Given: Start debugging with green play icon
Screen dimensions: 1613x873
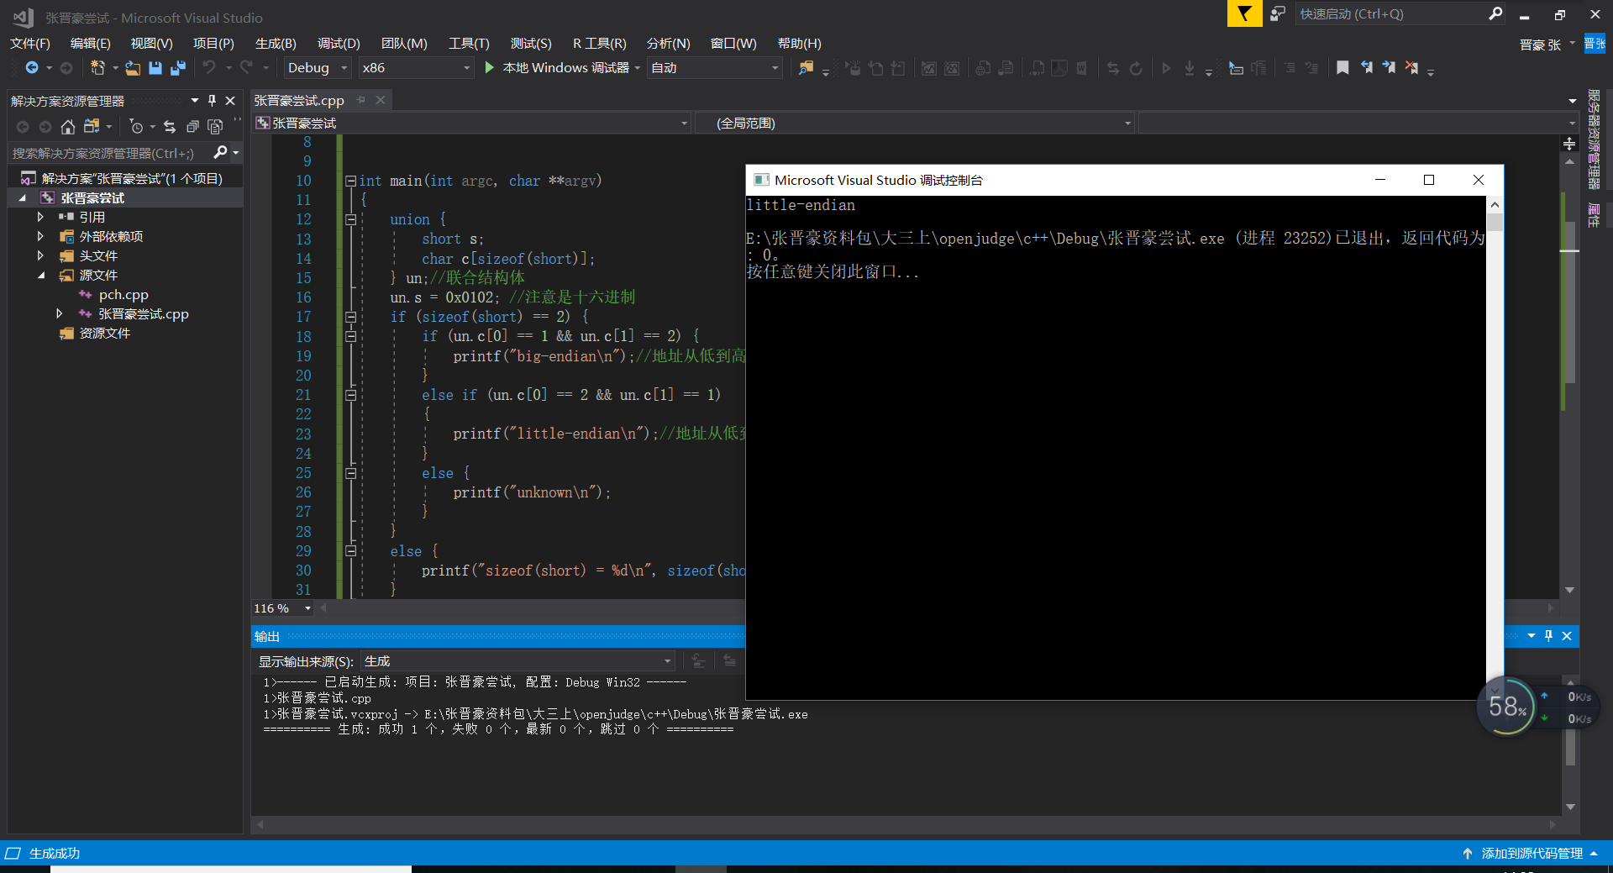Looking at the screenshot, I should [x=490, y=67].
